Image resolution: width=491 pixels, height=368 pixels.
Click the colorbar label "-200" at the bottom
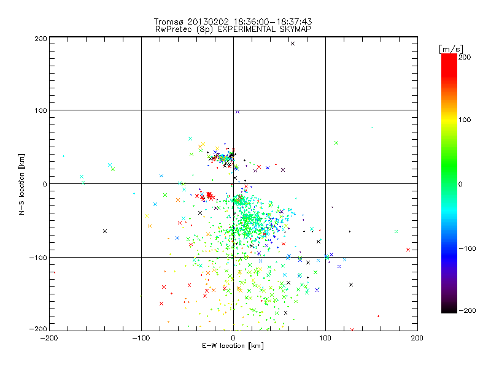pyautogui.click(x=467, y=310)
